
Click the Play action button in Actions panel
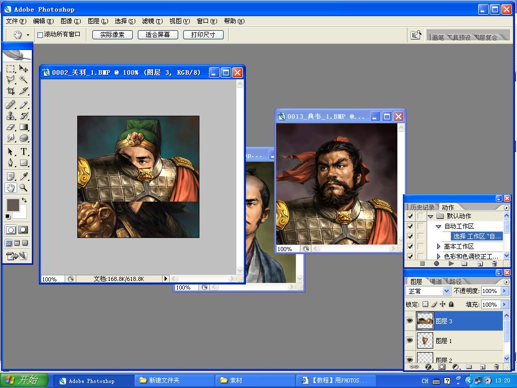pyautogui.click(x=451, y=263)
